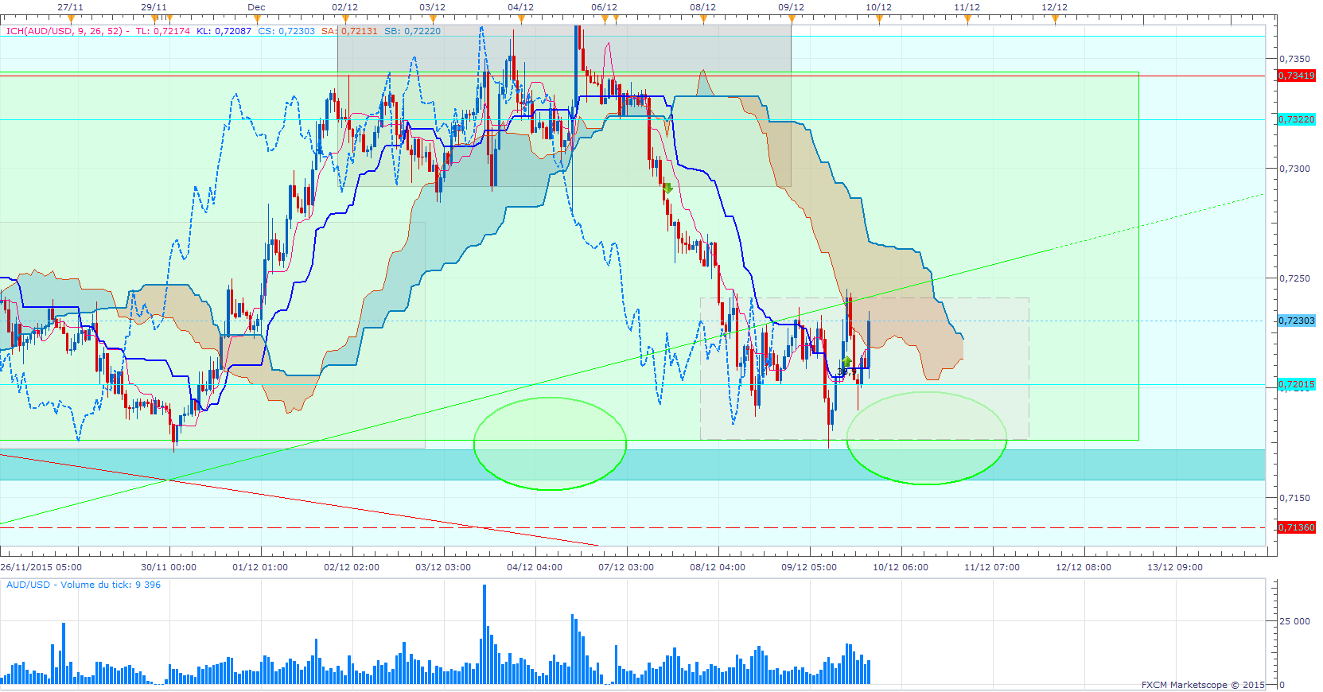
Task: Click the orange marker under 10/12
Action: (x=879, y=19)
